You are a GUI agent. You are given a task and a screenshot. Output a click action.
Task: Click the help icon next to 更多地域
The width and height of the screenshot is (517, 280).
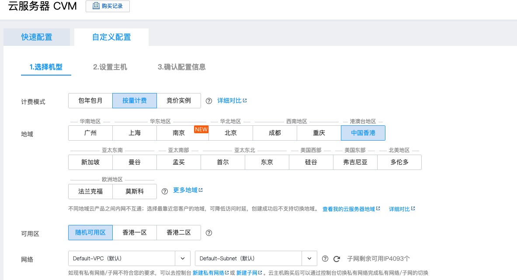[165, 190]
